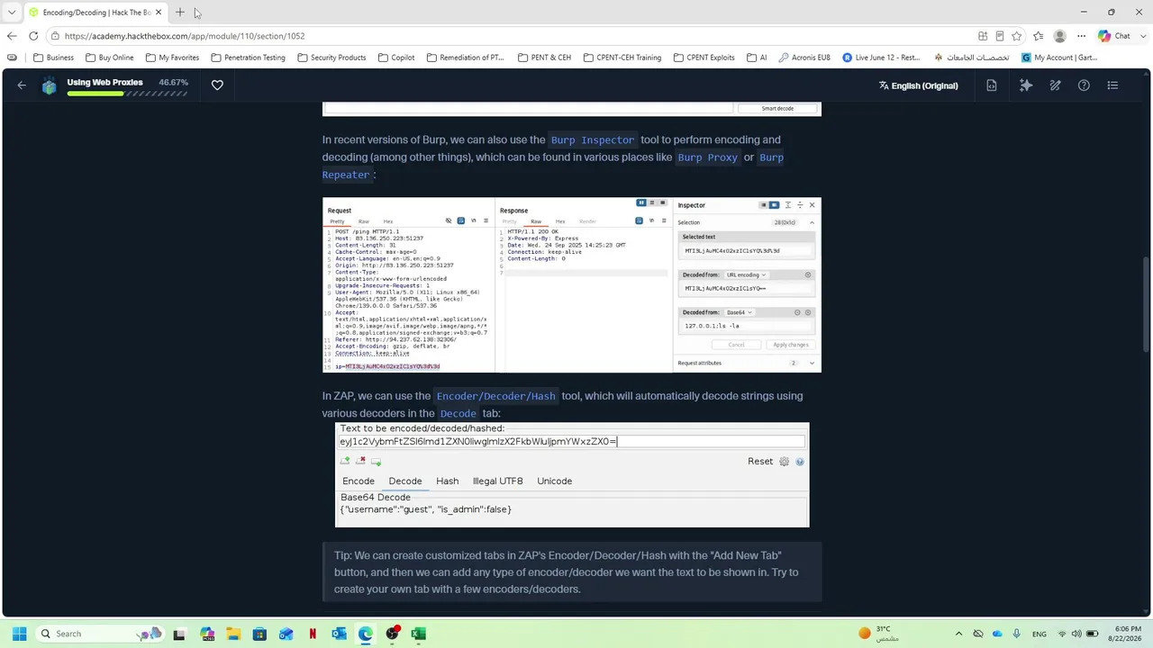This screenshot has height=648, width=1153.
Task: Open the browser profile avatar
Action: tap(1060, 36)
